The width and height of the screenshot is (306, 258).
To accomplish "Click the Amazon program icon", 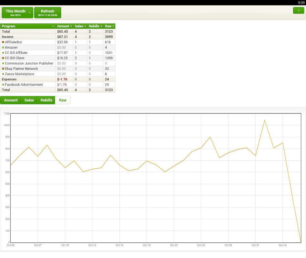I will tap(3, 47).
